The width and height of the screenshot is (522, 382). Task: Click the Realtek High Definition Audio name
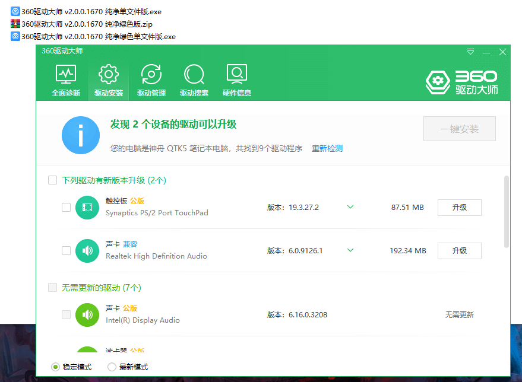click(156, 256)
